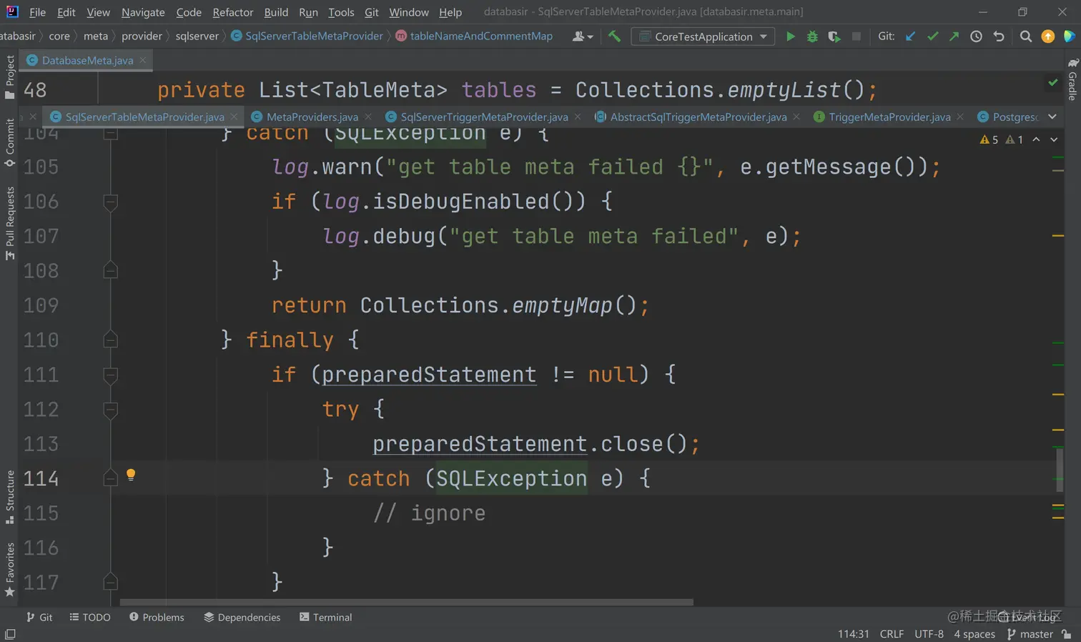Commit changes via green Git checkmark

click(932, 36)
